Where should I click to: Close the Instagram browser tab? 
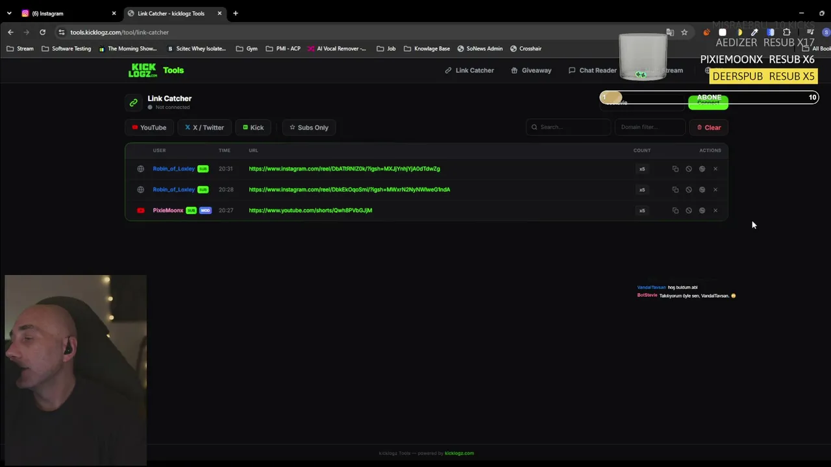pyautogui.click(x=114, y=13)
